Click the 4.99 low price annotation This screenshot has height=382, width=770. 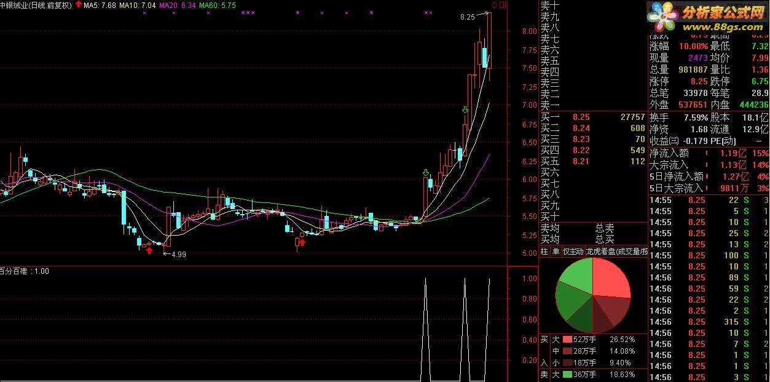pyautogui.click(x=178, y=254)
